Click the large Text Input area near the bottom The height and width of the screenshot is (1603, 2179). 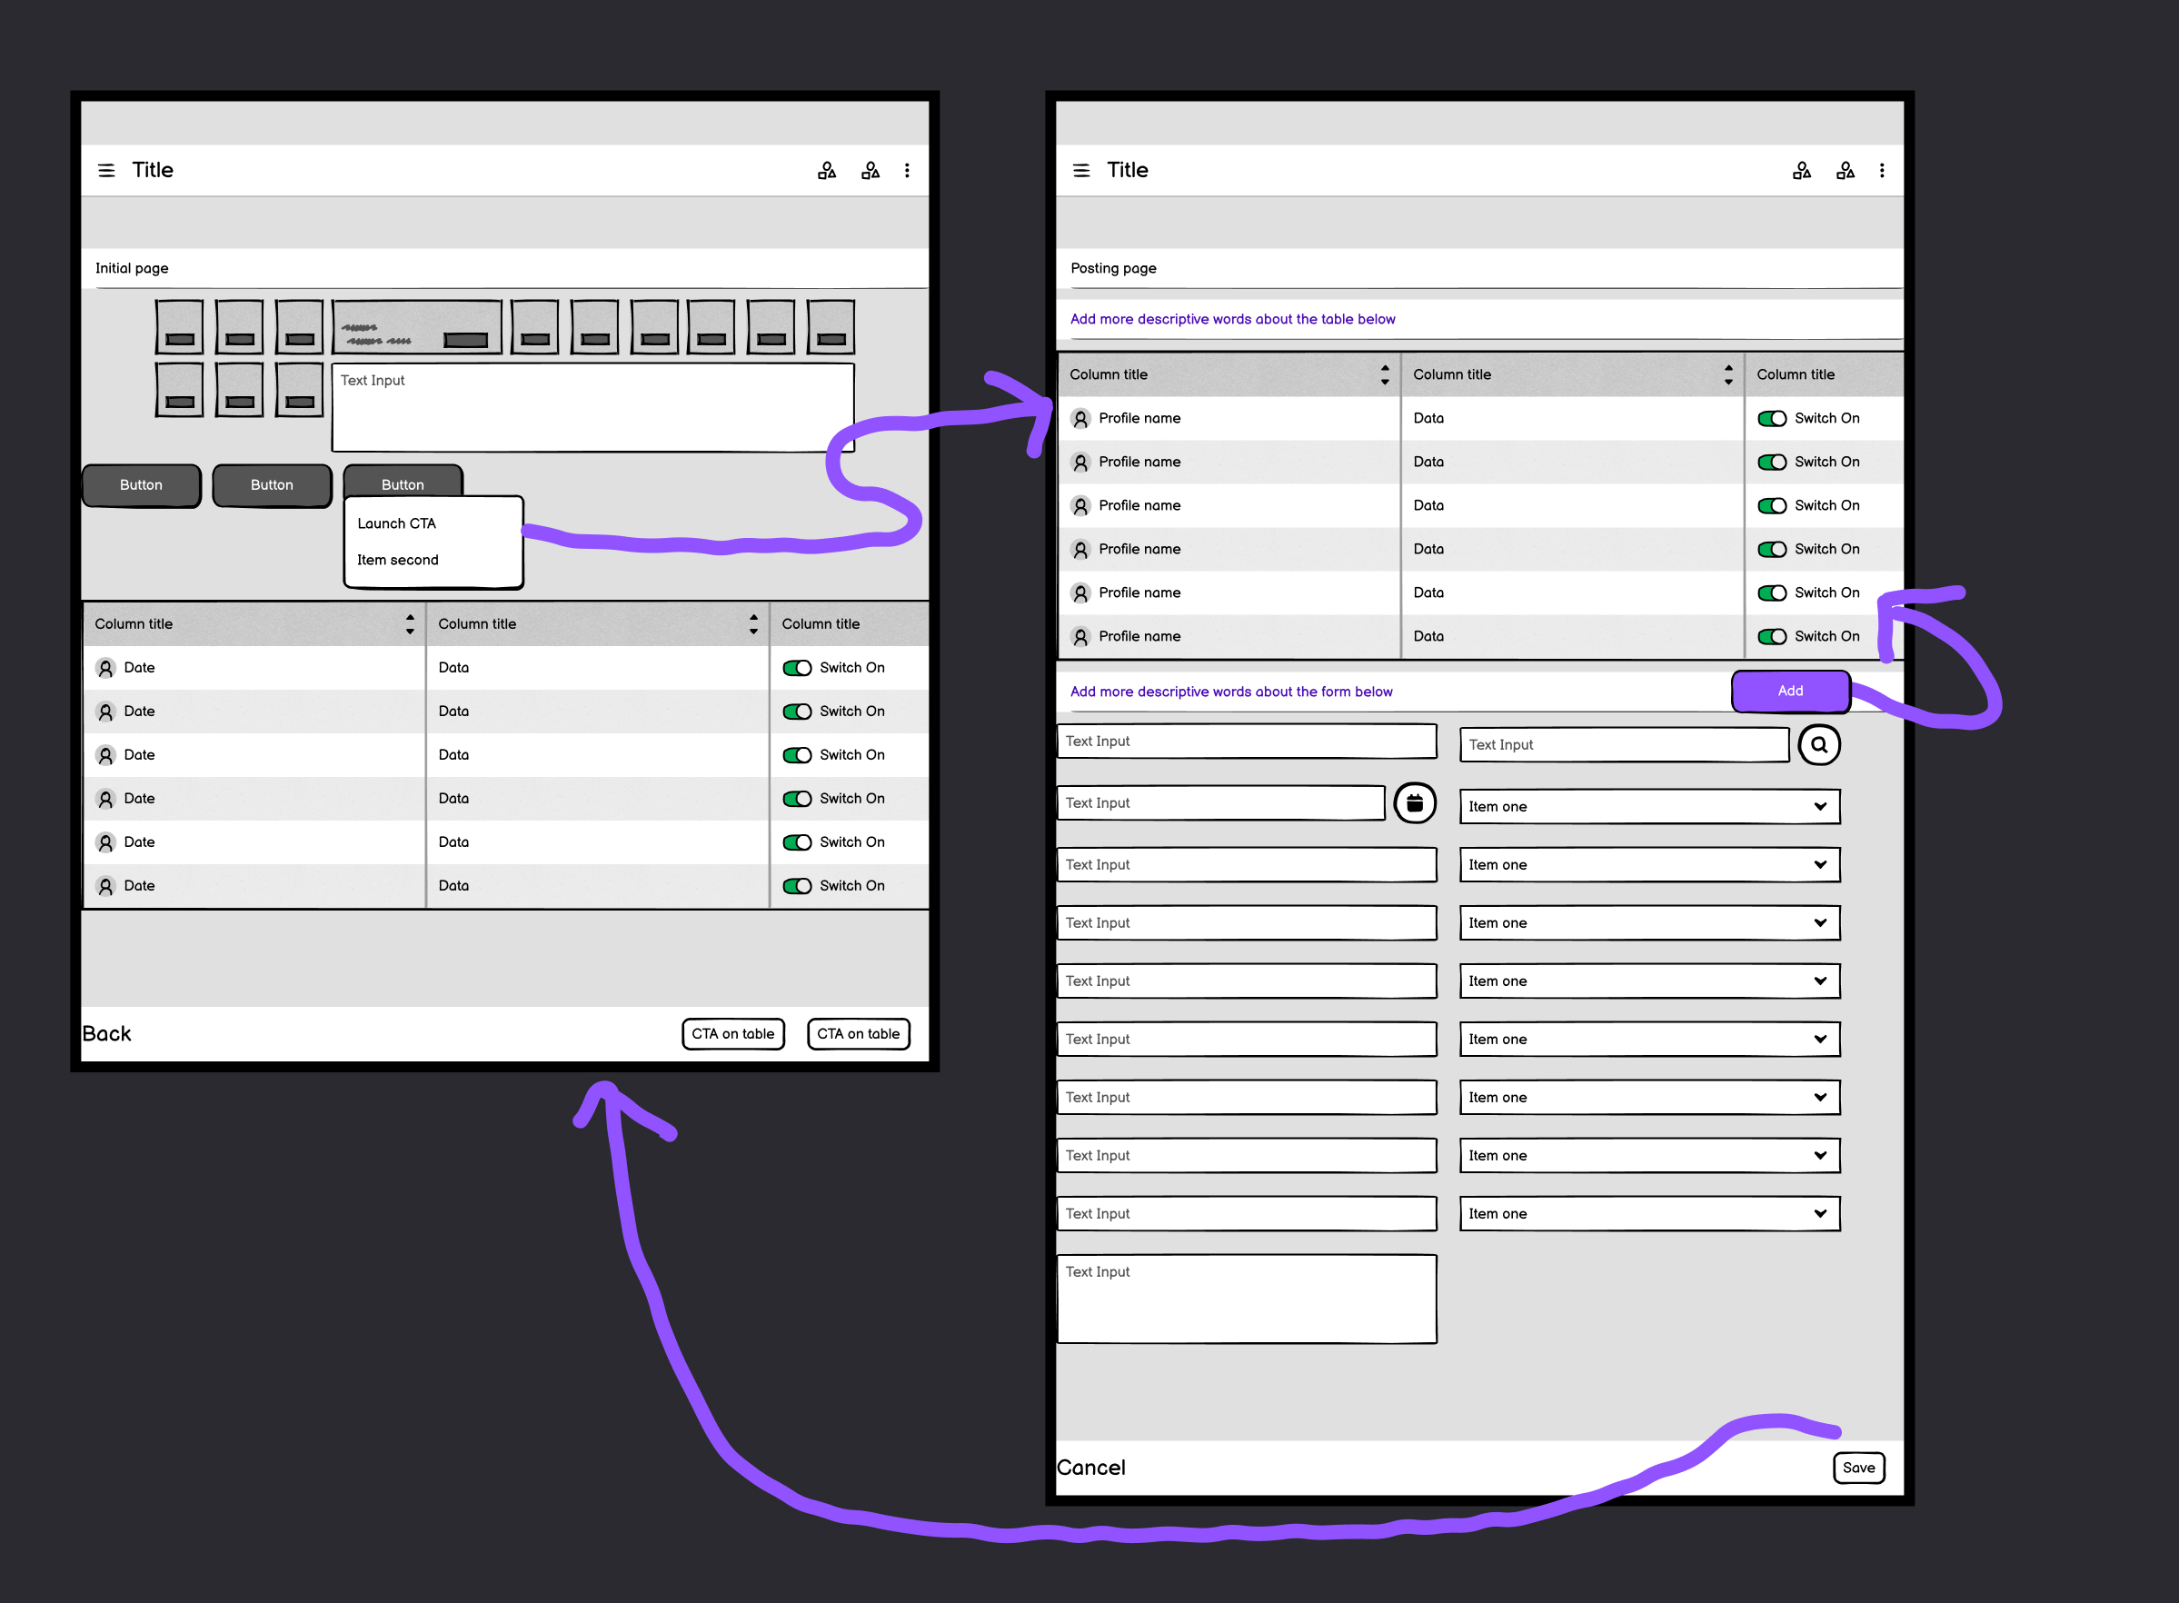(x=1247, y=1298)
